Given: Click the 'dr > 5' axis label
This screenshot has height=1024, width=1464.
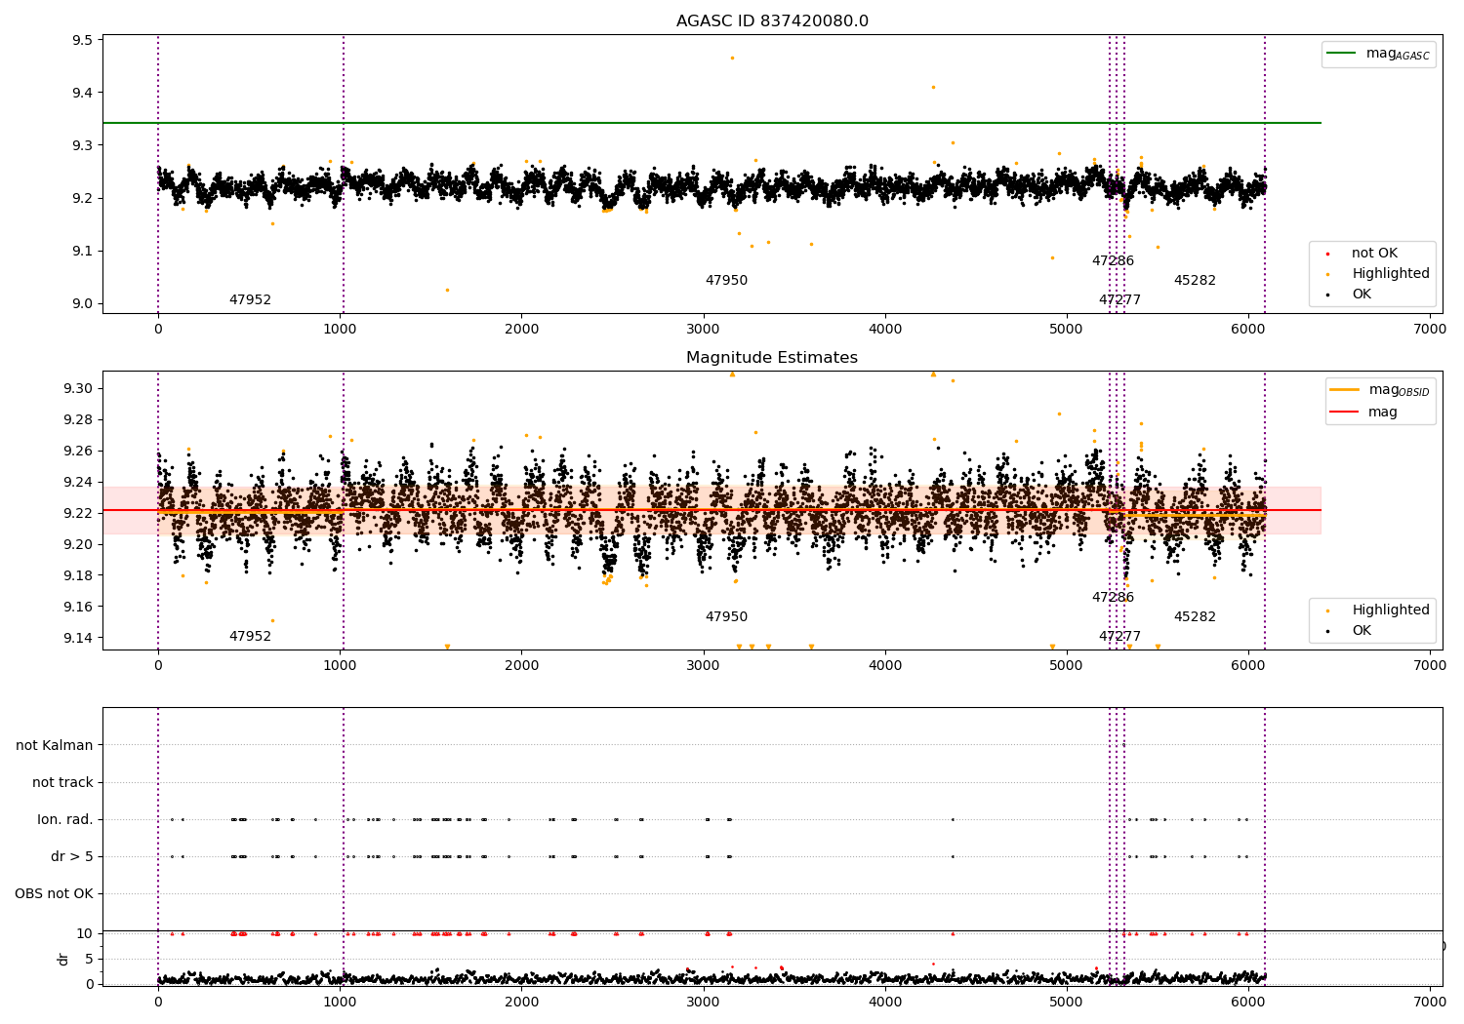Looking at the screenshot, I should [72, 857].
